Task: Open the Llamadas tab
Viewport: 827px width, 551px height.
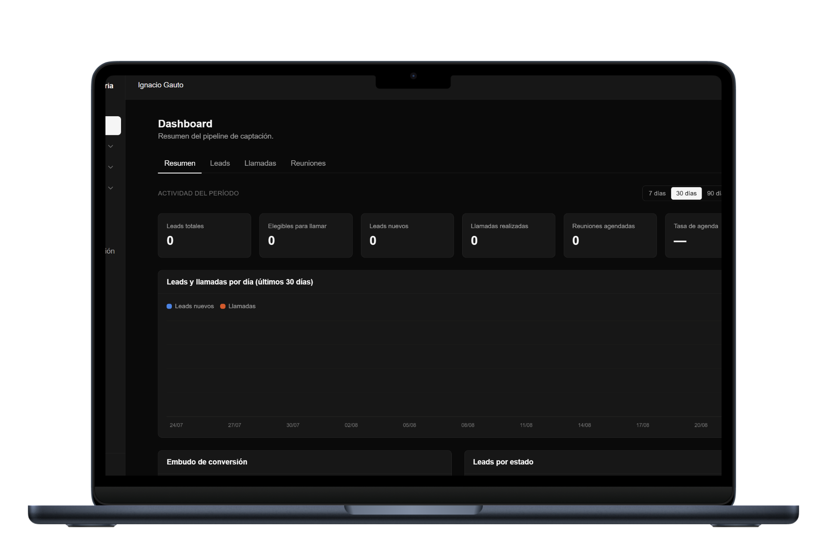Action: tap(260, 164)
